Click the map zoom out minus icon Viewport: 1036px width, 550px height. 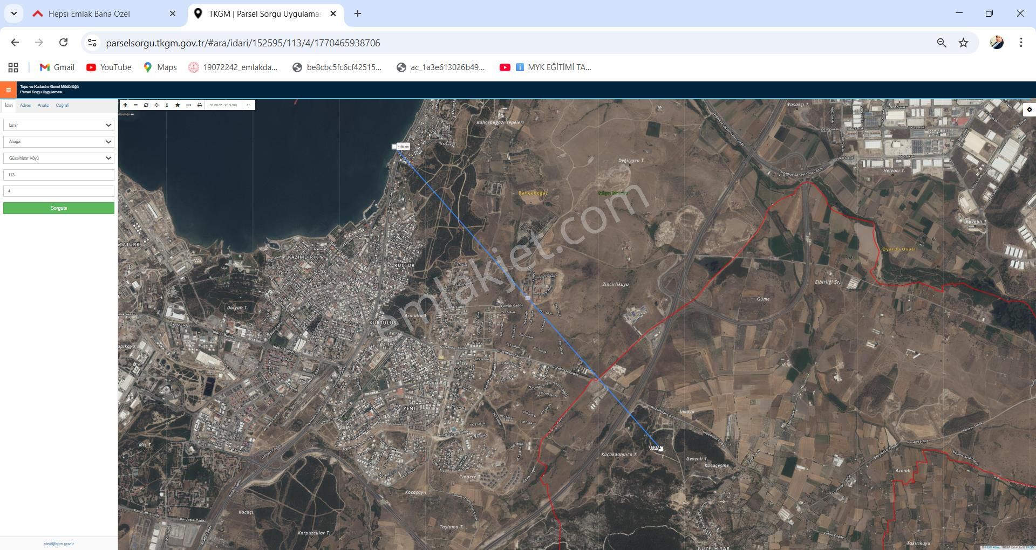coord(135,105)
